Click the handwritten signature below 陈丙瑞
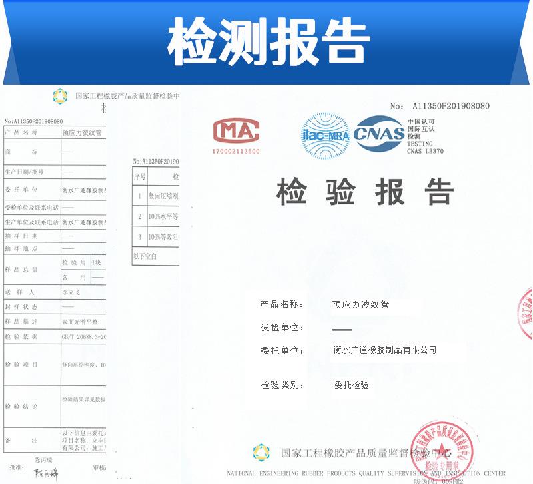The image size is (533, 484). (45, 473)
